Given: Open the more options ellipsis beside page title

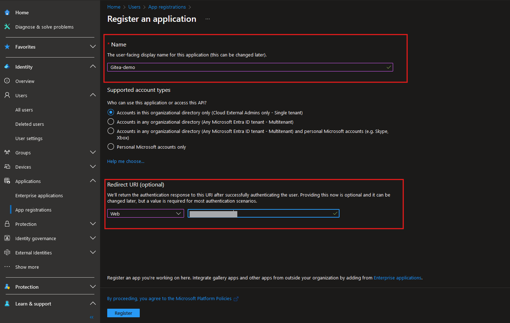Looking at the screenshot, I should (208, 19).
